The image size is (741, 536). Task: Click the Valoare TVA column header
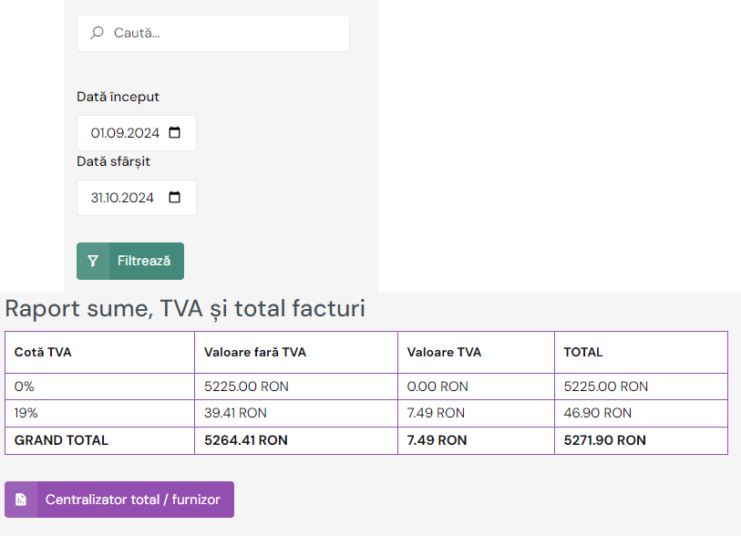[x=444, y=352]
